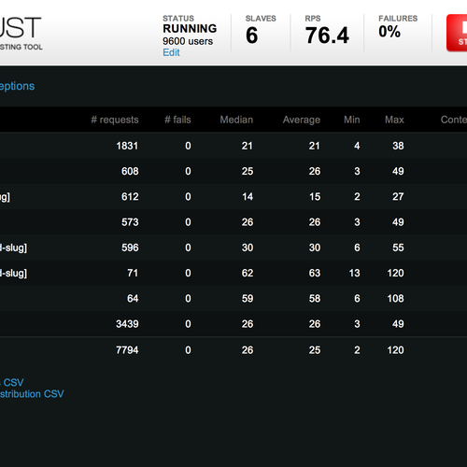
Task: Open the Exceptions tab
Action: point(17,86)
